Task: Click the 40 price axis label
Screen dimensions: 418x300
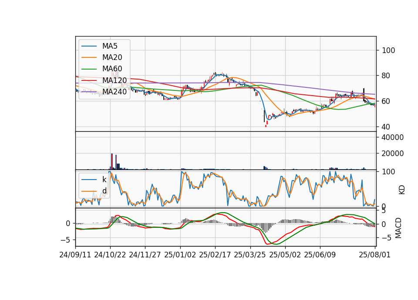Action: click(x=386, y=127)
